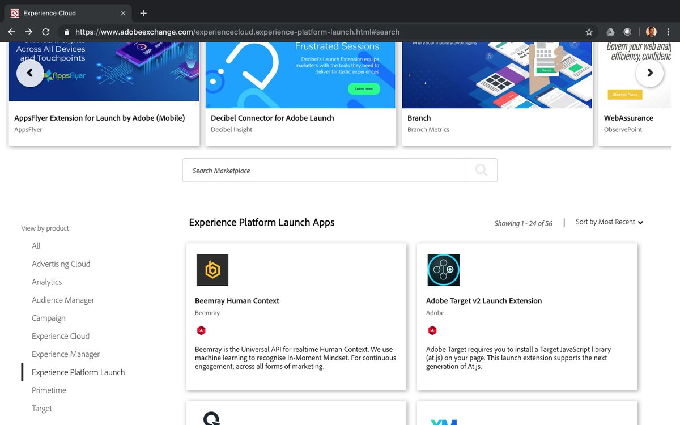Click the Adobe Target v2 logo icon

[444, 270]
